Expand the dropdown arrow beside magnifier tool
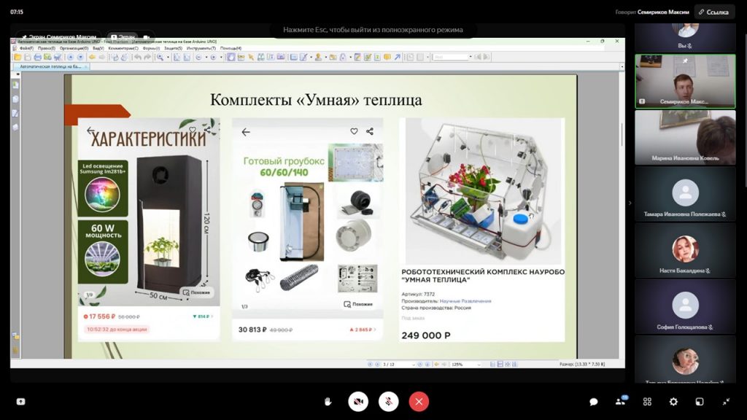 [x=168, y=57]
